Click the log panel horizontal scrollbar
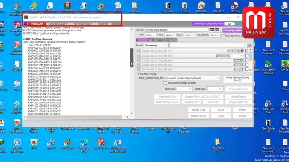Screen dimensions: 289x162 [75, 117]
